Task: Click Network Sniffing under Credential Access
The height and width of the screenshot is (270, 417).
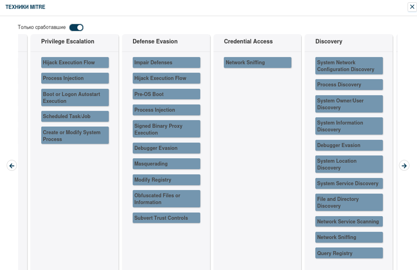Action: 257,62
